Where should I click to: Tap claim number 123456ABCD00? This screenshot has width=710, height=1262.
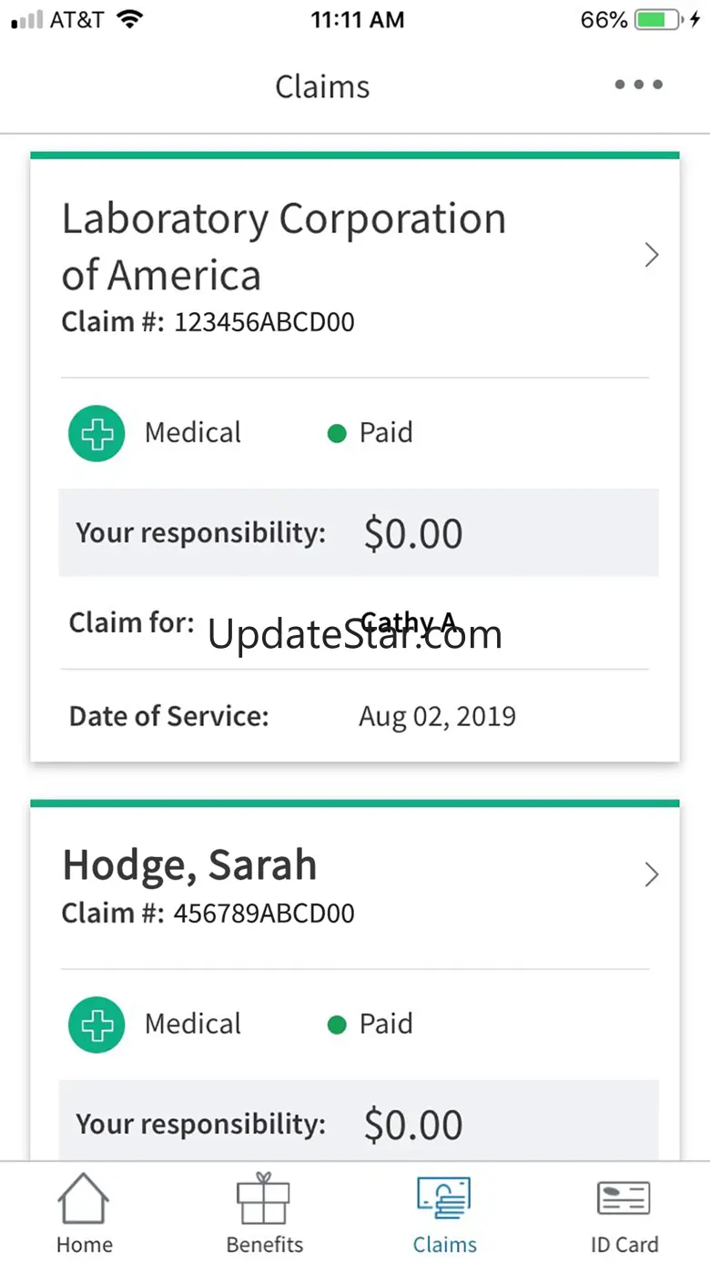(264, 322)
